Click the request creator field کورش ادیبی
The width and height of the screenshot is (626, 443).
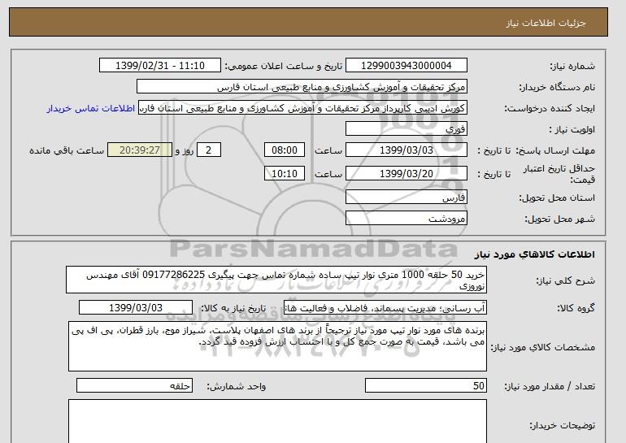click(x=302, y=108)
